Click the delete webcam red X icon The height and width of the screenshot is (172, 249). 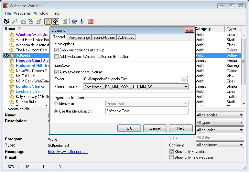(x=31, y=21)
